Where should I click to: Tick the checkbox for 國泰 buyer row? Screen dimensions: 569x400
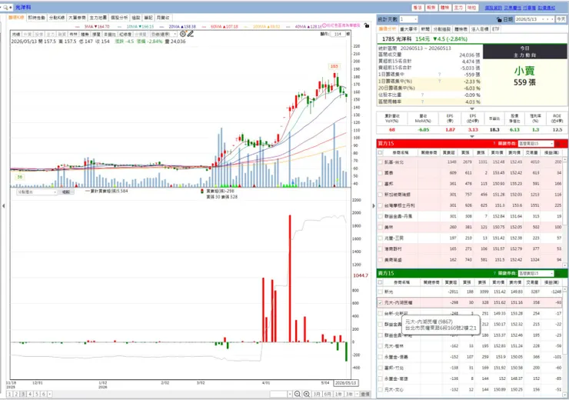click(381, 173)
